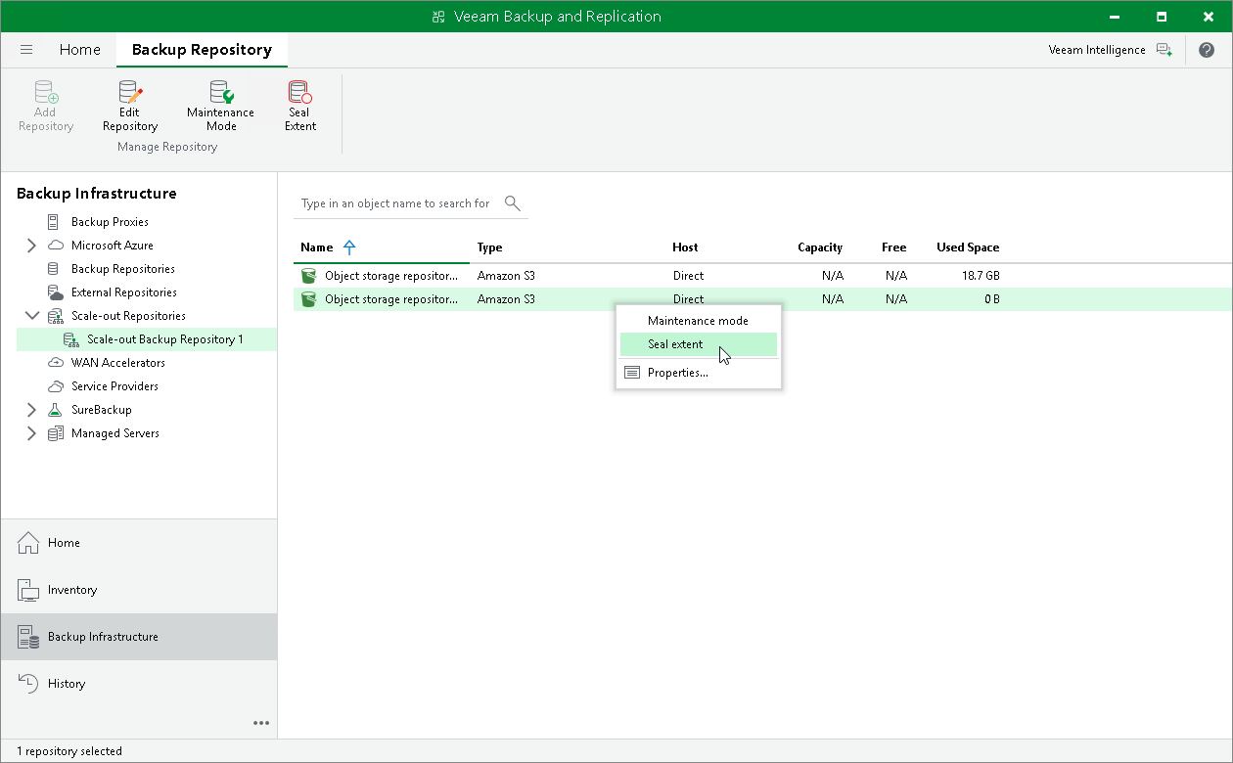Switch to the Home ribbon tab
The width and height of the screenshot is (1233, 763).
(x=79, y=50)
